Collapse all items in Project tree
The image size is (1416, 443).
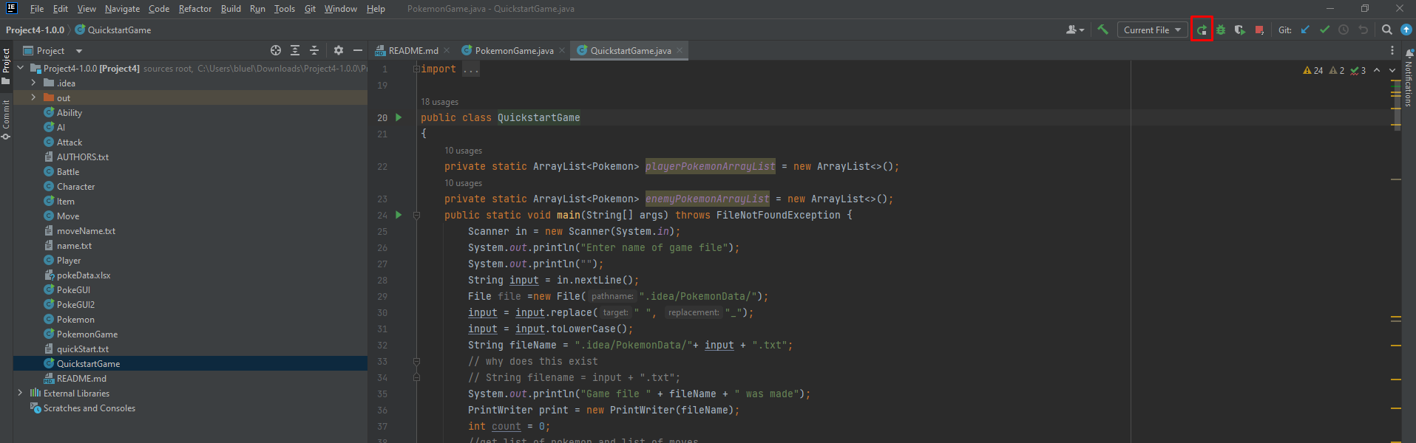point(314,50)
